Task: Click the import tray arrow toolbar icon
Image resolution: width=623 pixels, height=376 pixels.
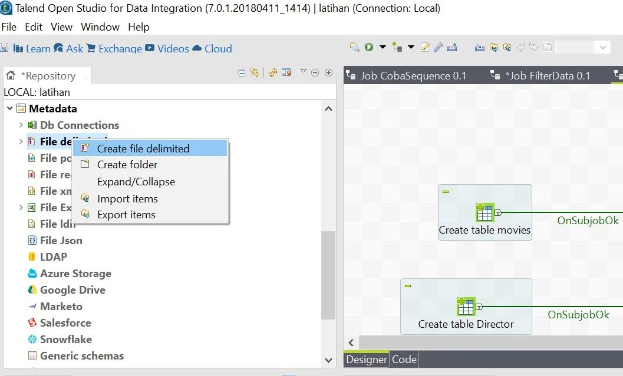Action: tap(480, 47)
